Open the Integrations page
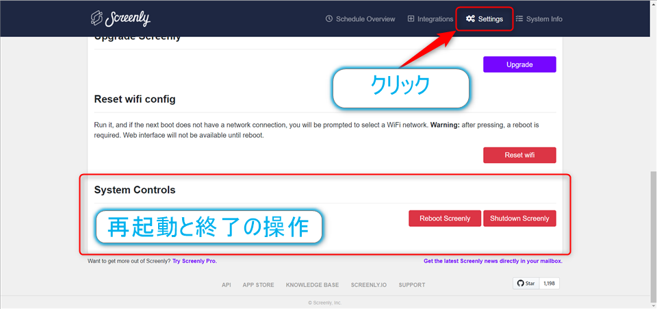This screenshot has width=657, height=309. [430, 19]
